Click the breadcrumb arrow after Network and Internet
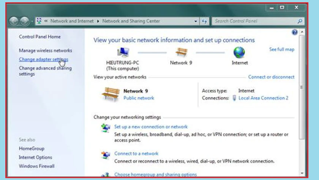The width and height of the screenshot is (319, 180). pyautogui.click(x=98, y=21)
